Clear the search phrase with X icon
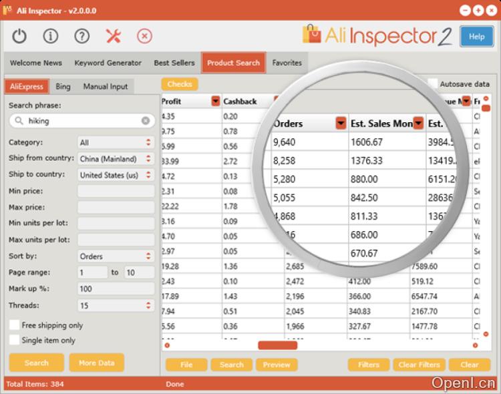 (x=146, y=121)
